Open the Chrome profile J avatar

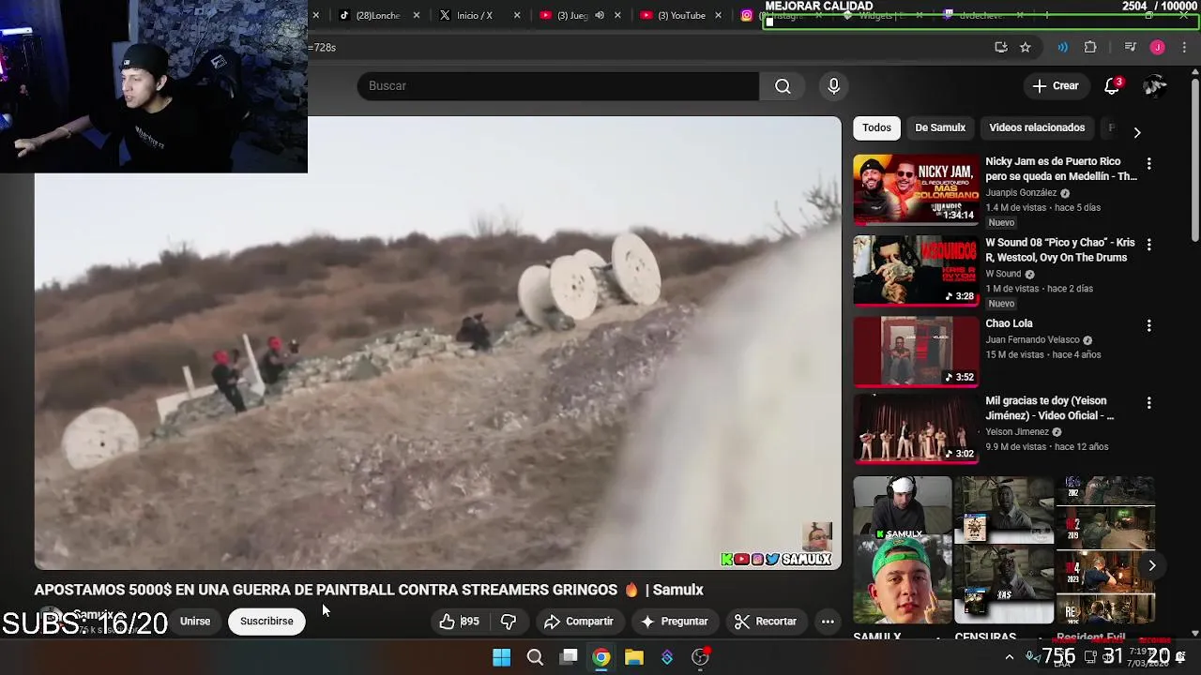click(1158, 47)
